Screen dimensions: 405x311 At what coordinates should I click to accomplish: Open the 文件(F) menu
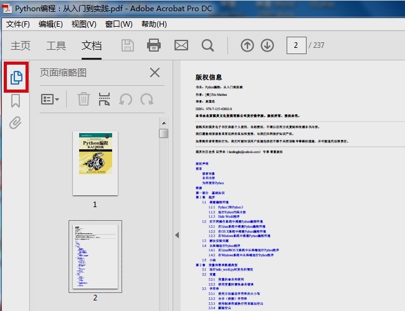[18, 24]
